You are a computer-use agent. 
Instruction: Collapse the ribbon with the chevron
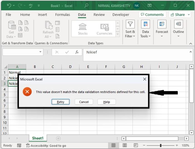tap(191, 44)
